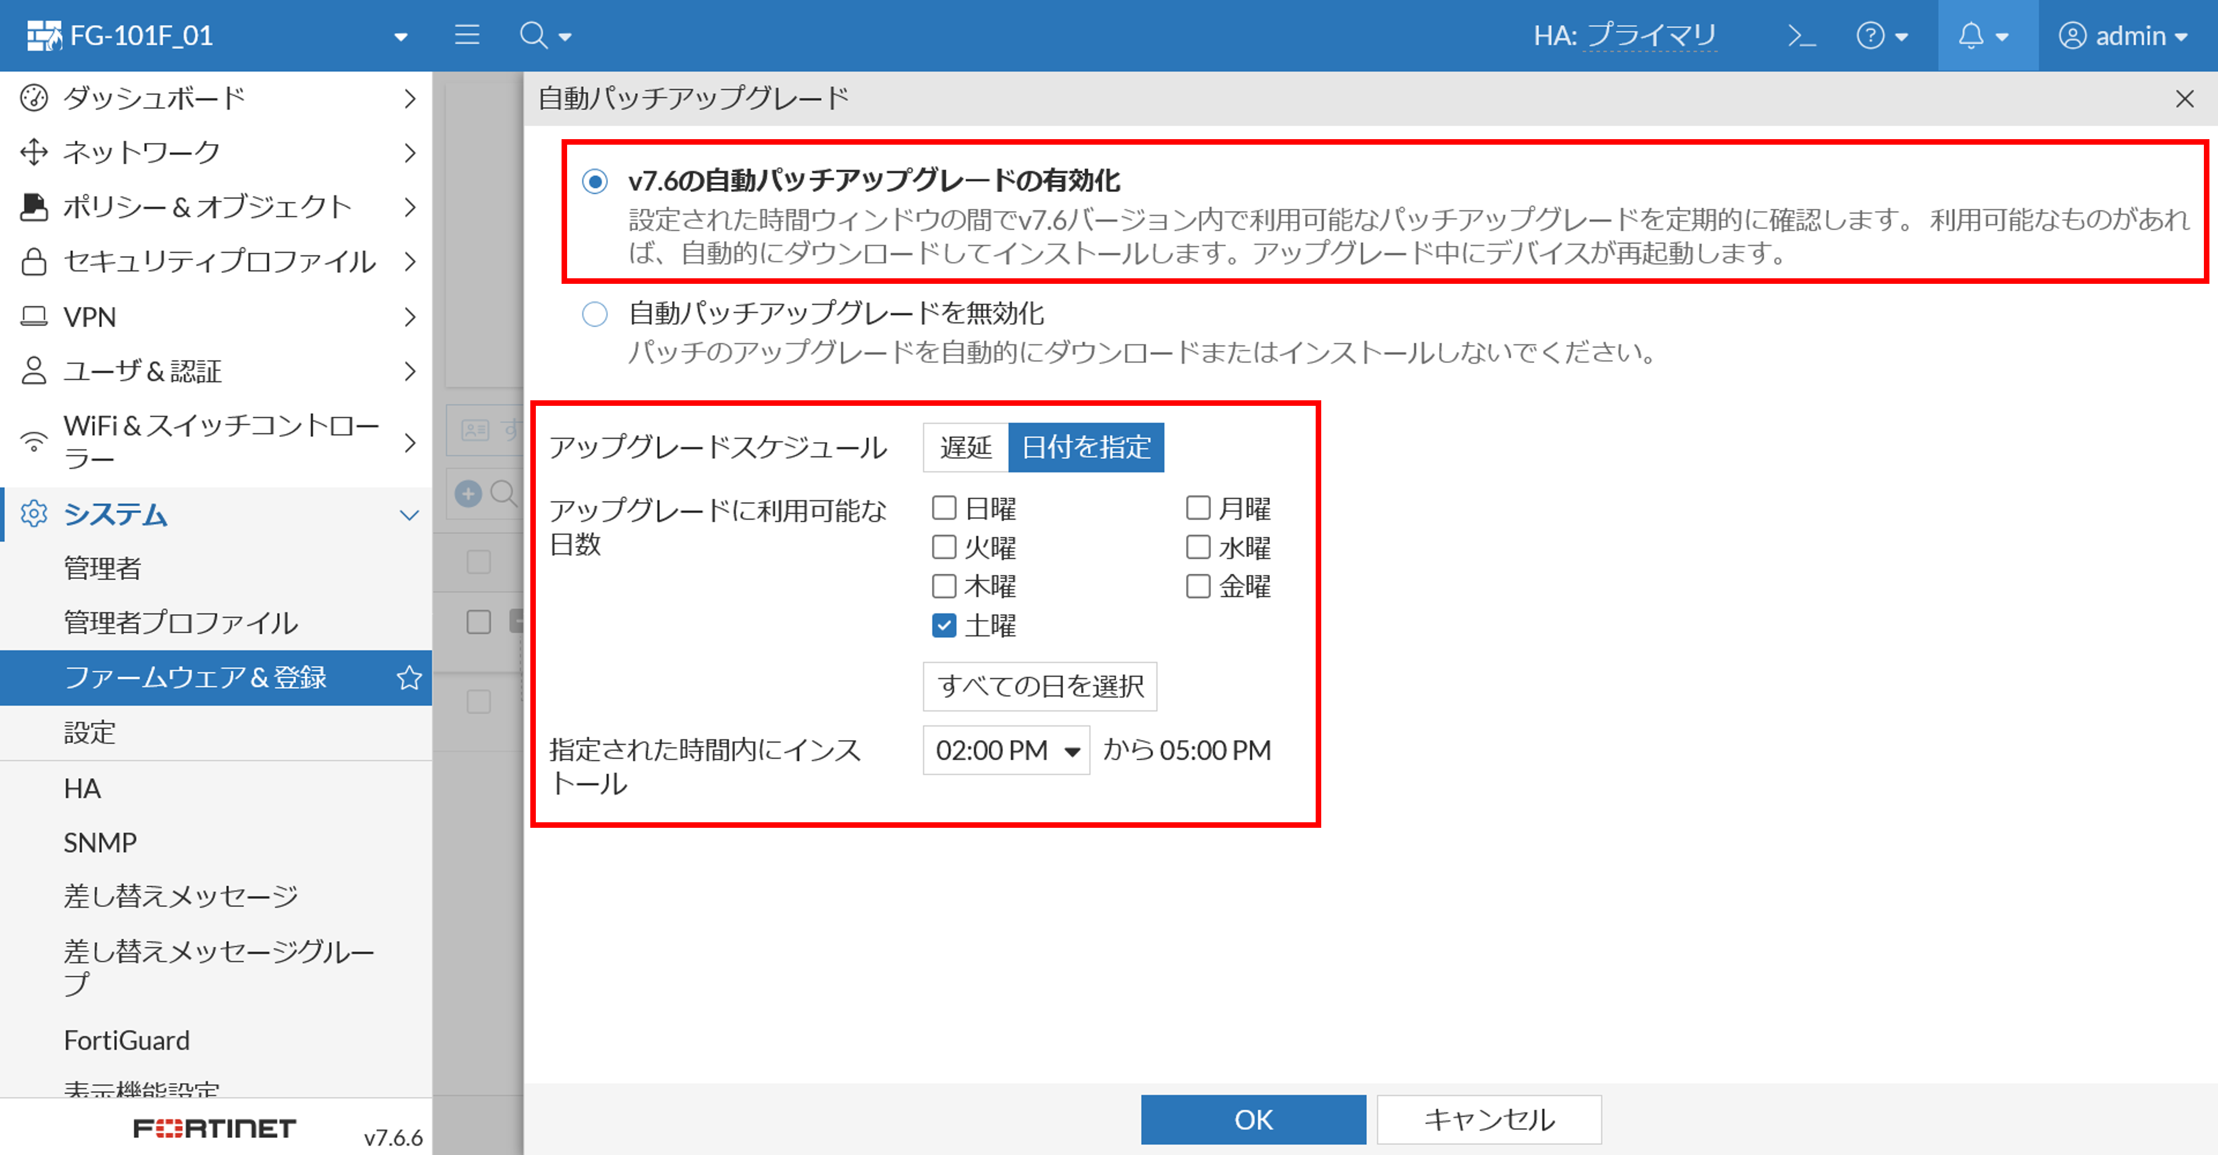Toggle the hamburger menu icon
The height and width of the screenshot is (1155, 2218).
pyautogui.click(x=467, y=35)
